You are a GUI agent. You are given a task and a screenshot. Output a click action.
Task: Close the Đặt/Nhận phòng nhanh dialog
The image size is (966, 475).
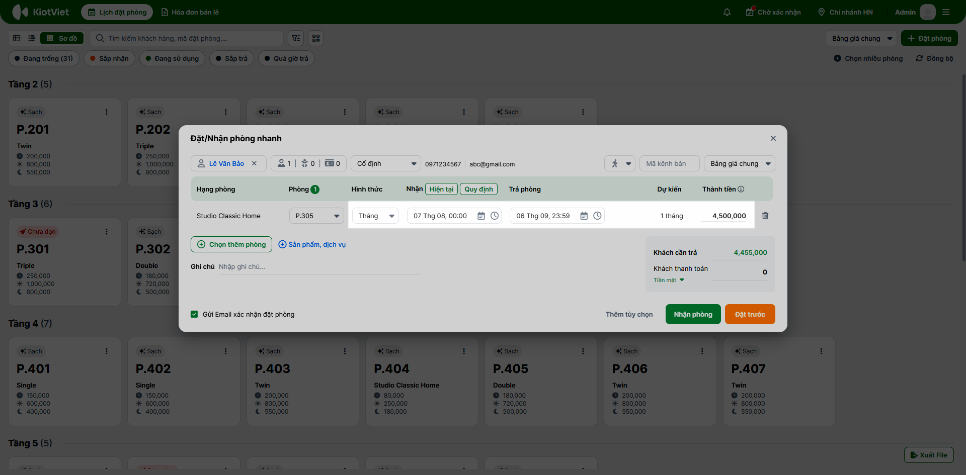tap(773, 138)
